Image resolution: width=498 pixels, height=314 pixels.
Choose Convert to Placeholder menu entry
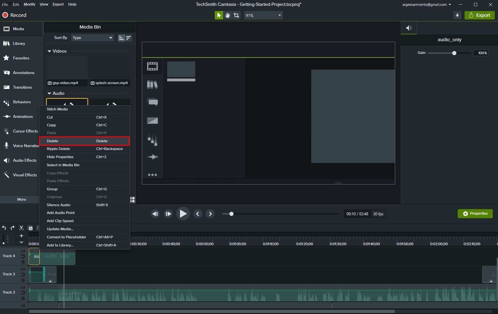click(x=84, y=237)
